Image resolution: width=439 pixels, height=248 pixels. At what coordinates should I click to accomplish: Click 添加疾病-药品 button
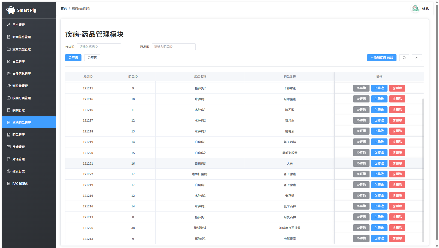tap(382, 58)
